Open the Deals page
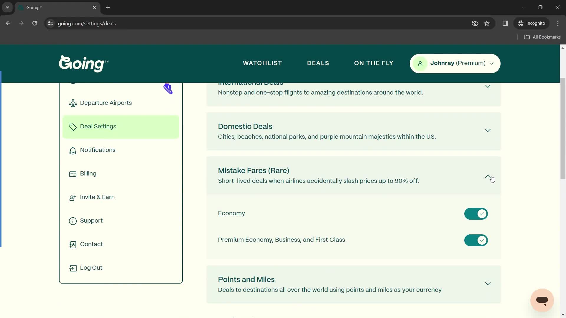This screenshot has height=318, width=566. click(x=318, y=63)
